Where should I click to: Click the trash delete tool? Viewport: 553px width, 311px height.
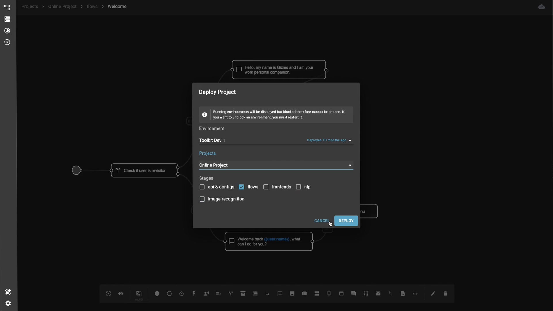[446, 293]
